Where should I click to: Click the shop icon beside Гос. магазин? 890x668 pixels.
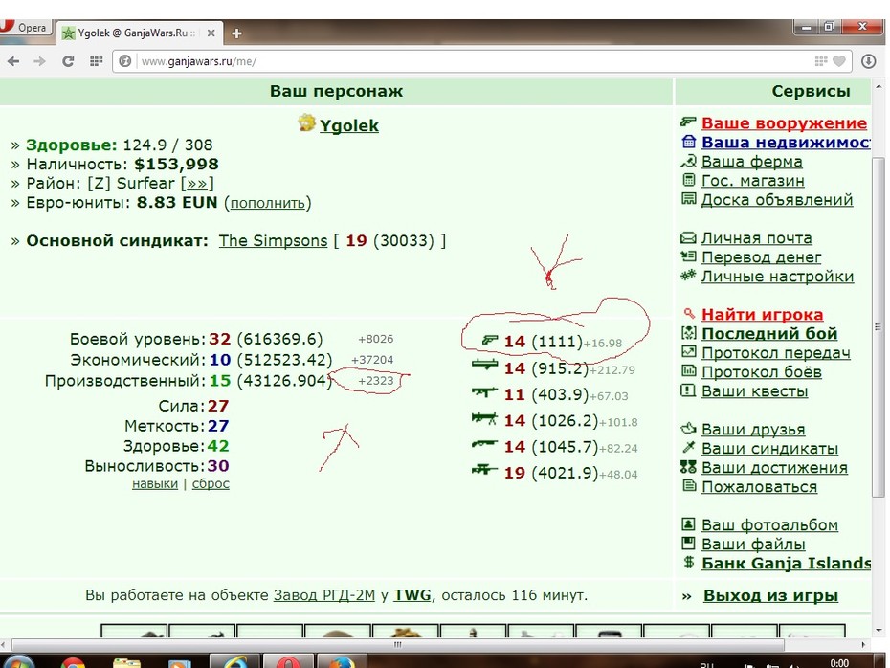688,181
